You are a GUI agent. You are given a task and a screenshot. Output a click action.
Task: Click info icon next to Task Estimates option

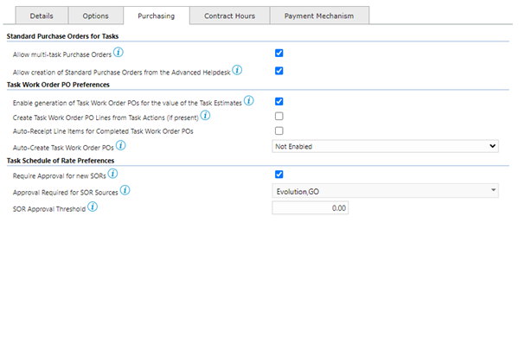tap(249, 100)
